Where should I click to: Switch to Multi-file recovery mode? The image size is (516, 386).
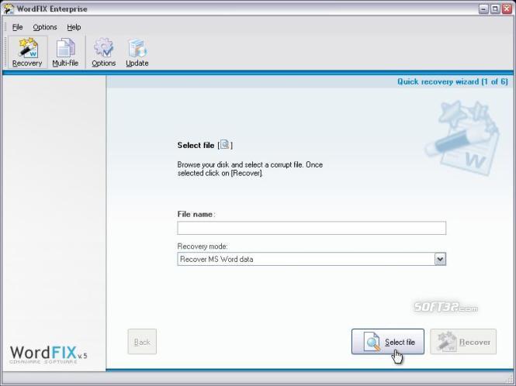pos(65,52)
